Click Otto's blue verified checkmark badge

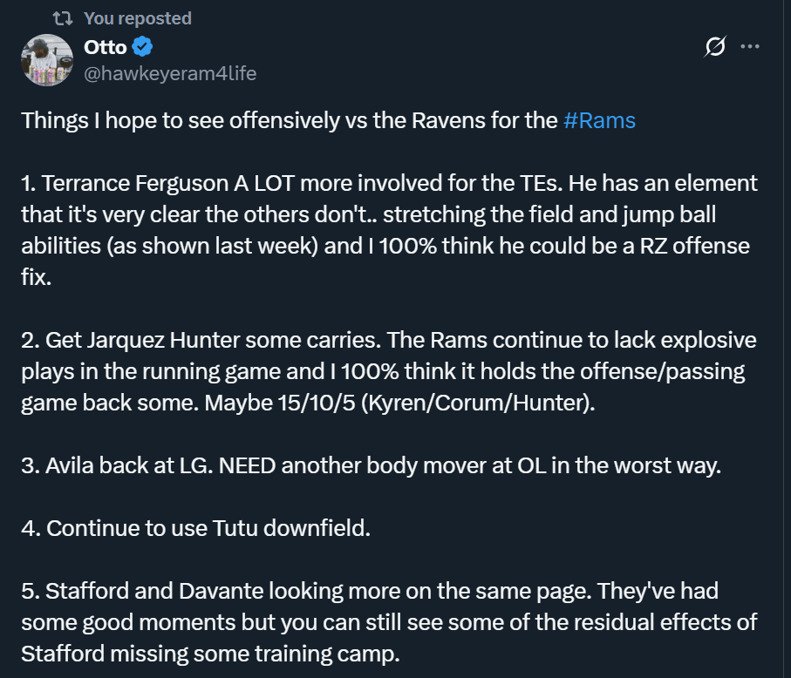[140, 48]
